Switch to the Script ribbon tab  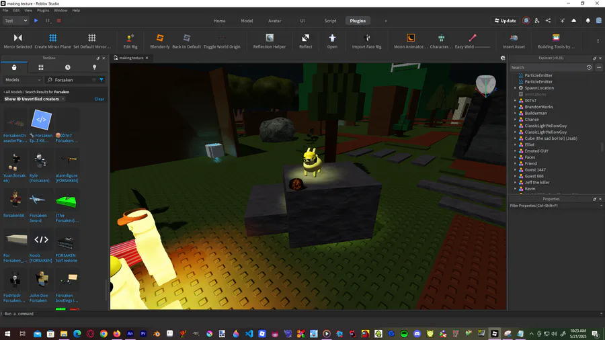coord(330,21)
